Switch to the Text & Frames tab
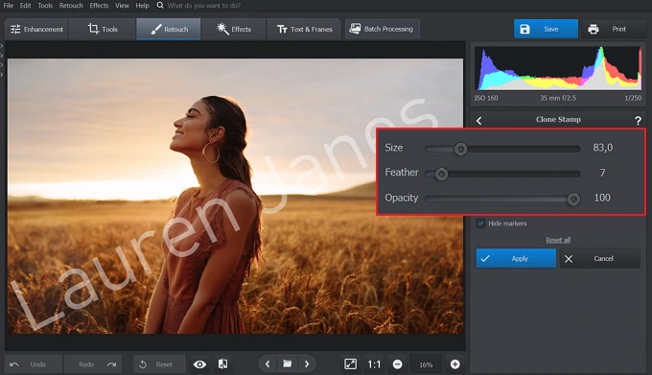 tap(304, 29)
